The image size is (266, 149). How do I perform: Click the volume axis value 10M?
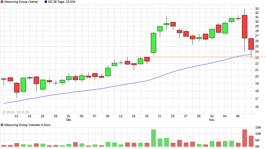[258, 134]
